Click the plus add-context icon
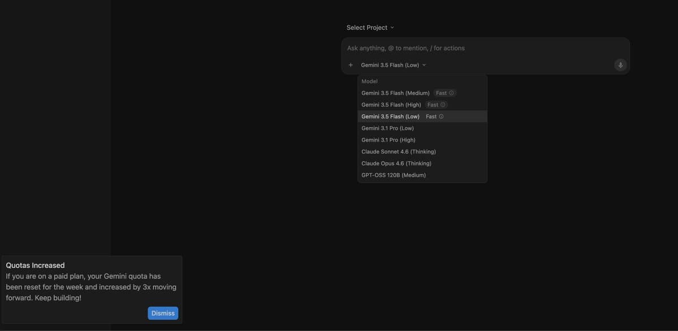 [351, 66]
